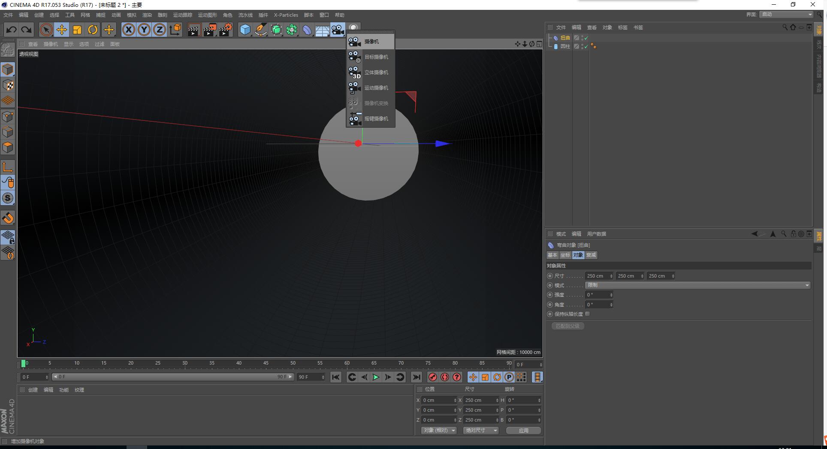Screen dimensions: 827x449
Task: Toggle the 尺寸 animation radio dot
Action: pos(550,276)
